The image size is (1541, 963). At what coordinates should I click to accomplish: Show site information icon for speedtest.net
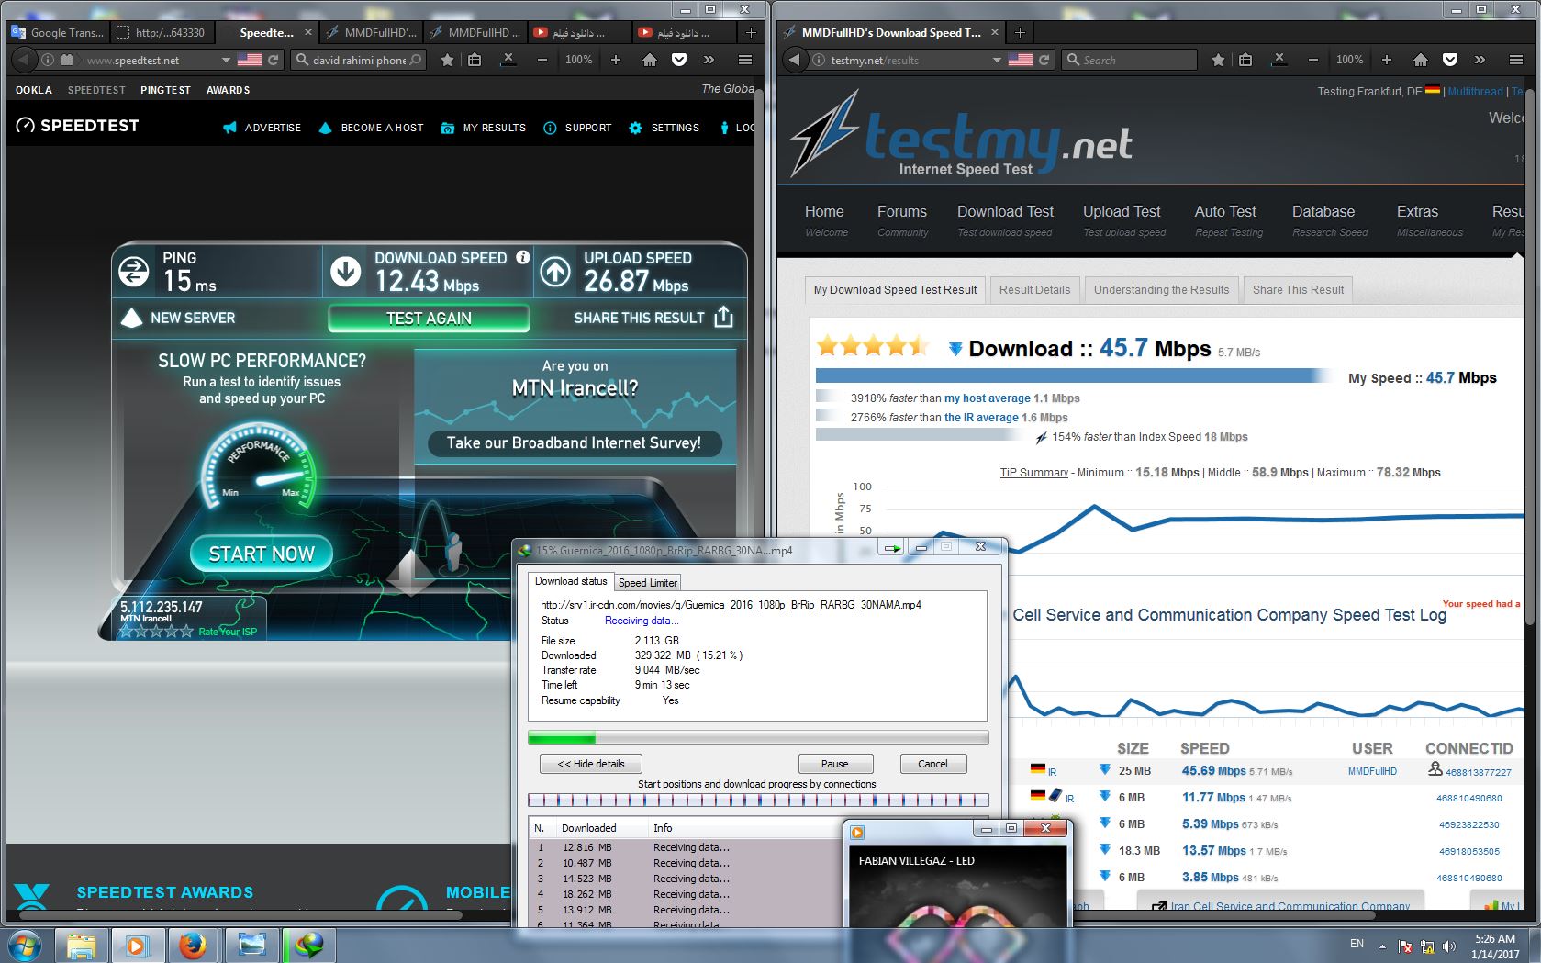(48, 60)
